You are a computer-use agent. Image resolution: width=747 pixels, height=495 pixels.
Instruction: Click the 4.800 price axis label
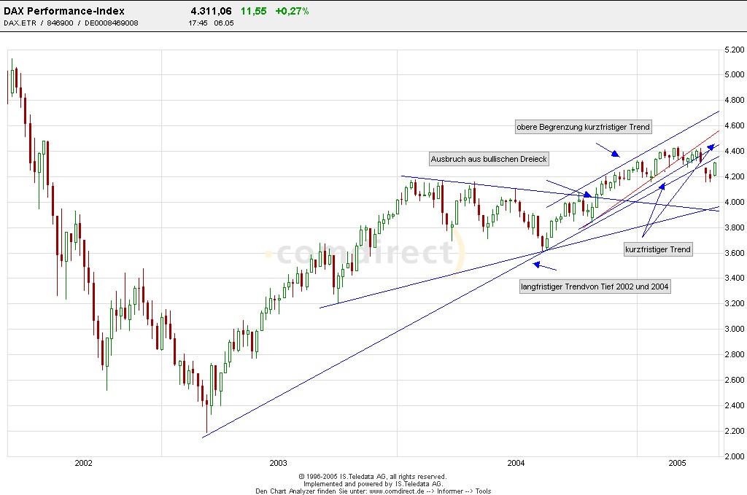coord(734,100)
